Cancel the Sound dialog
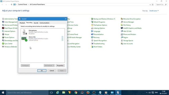The width and height of the screenshot is (169, 95). click(52, 70)
